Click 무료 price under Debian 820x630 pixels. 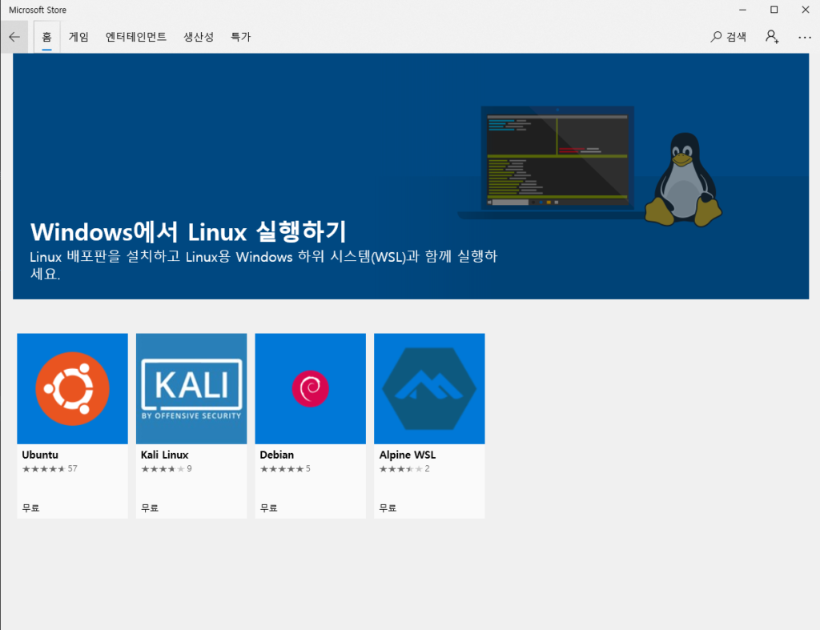269,508
